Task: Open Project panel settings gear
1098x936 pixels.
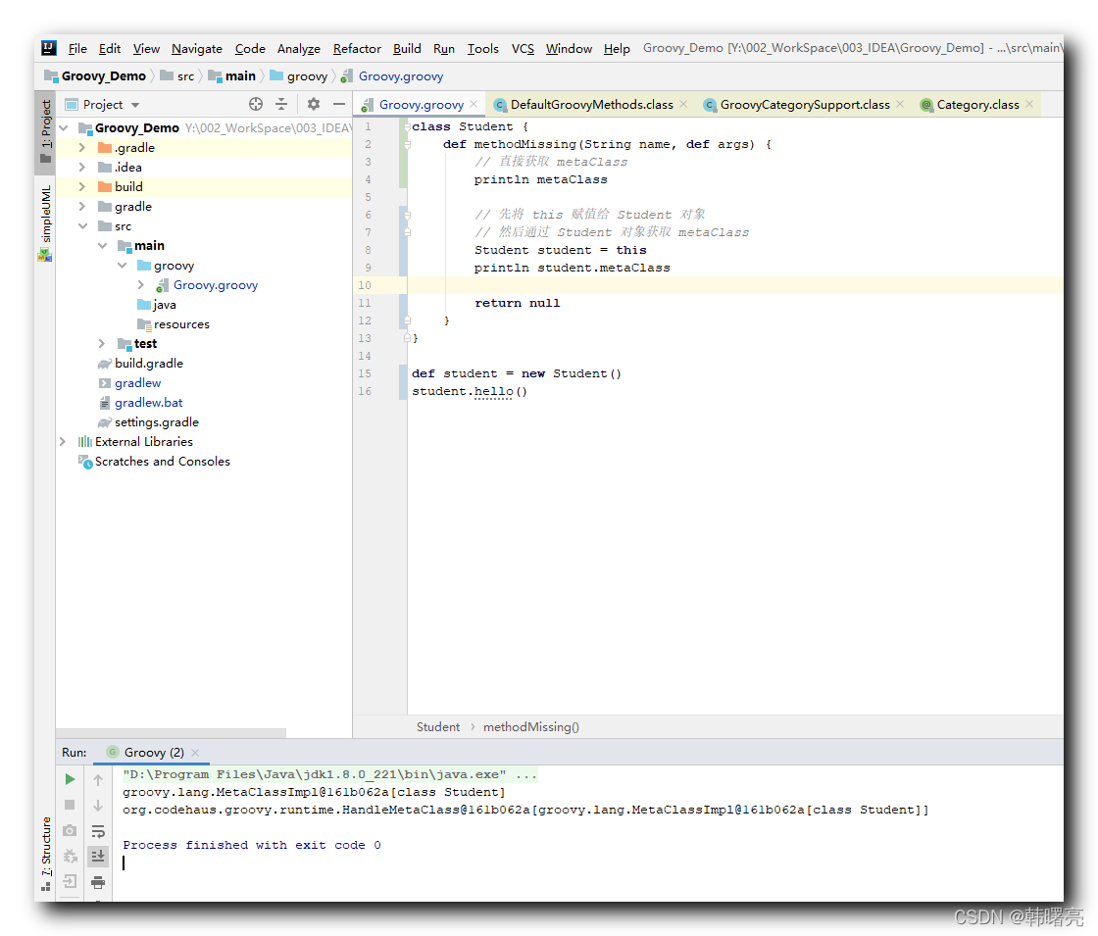Action: [x=313, y=104]
